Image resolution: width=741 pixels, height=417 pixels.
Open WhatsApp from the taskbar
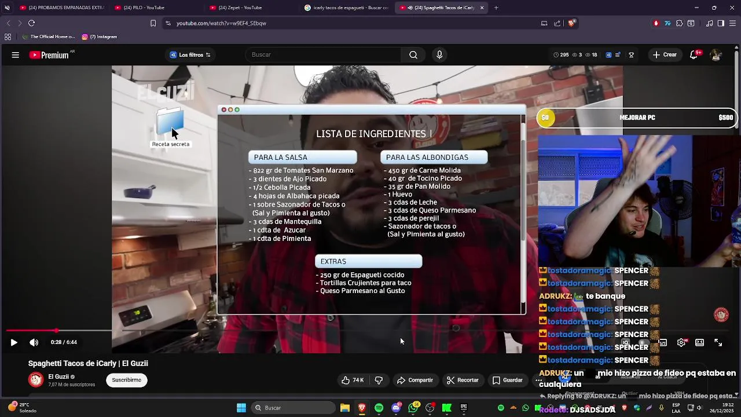[413, 408]
